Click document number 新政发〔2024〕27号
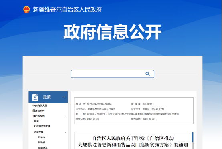This screenshot has height=149, width=222. pos(153,109)
